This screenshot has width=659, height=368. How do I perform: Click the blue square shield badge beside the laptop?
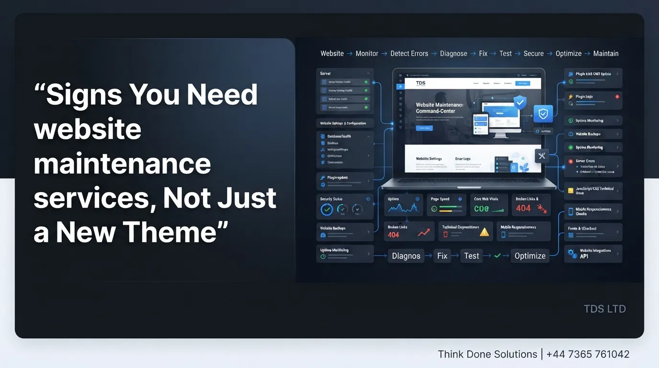(543, 114)
